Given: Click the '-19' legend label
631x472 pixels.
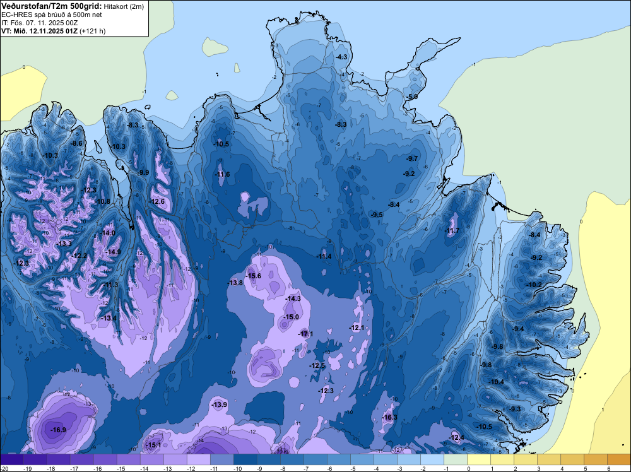Looking at the screenshot, I should [27, 468].
